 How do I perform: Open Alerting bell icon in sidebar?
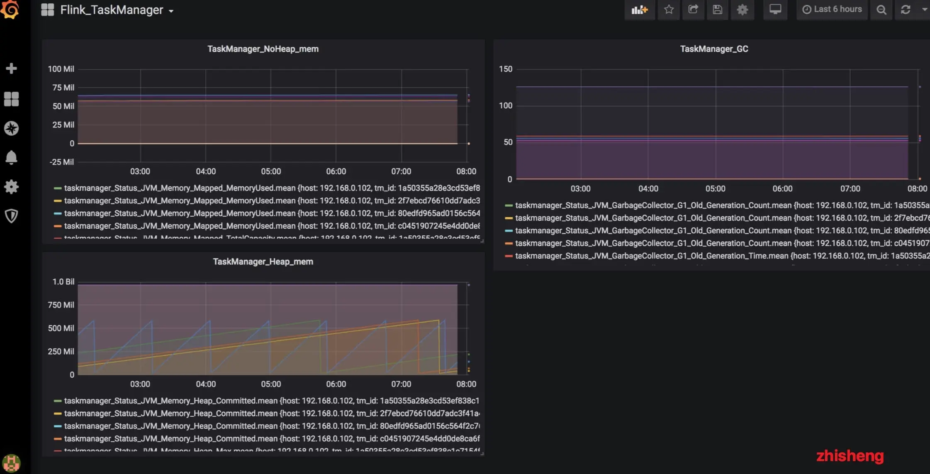11,157
